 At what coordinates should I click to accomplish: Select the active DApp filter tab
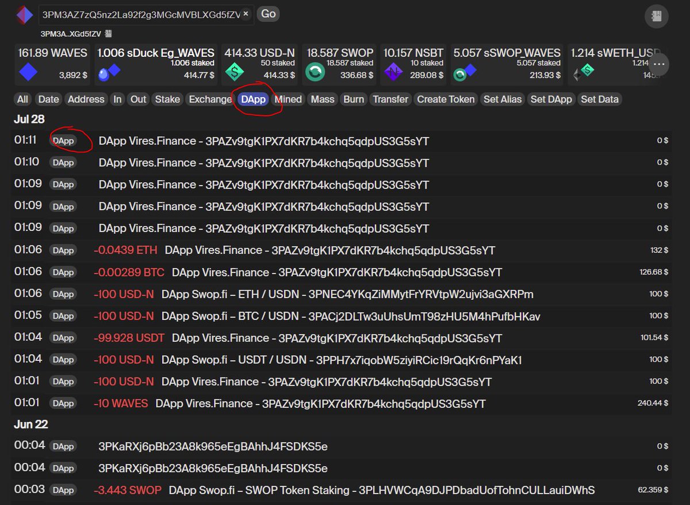click(x=254, y=99)
